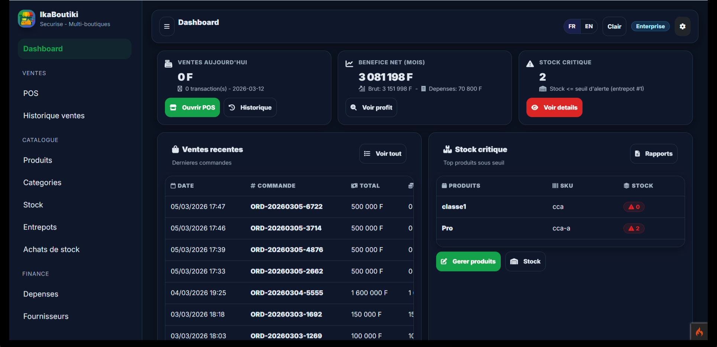Switch language to EN

[589, 26]
